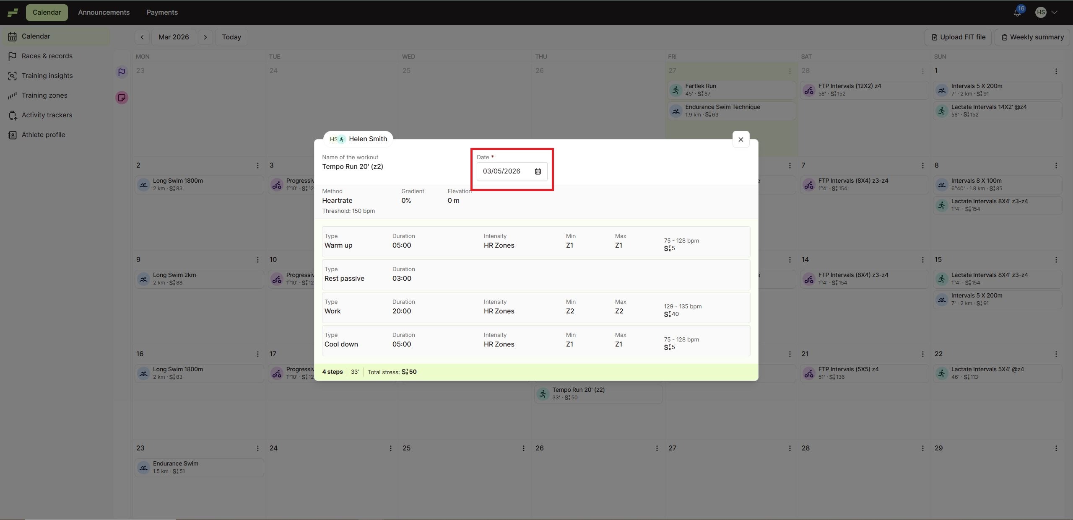Click the pink sticky note icon
Viewport: 1073px width, 520px height.
[122, 98]
